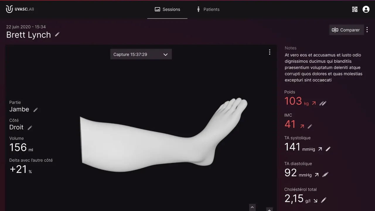Expand the panel with up chevron
375x211 pixels.
(252, 207)
